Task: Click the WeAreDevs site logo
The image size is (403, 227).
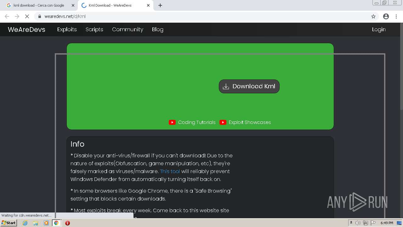Action: pos(26,29)
